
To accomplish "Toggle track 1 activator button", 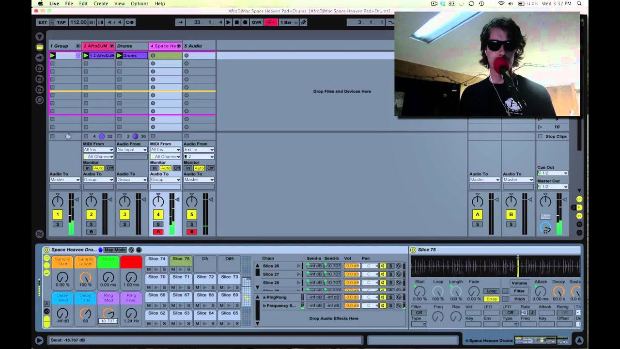I will point(57,214).
